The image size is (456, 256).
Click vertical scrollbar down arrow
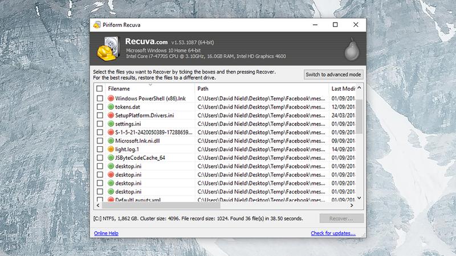(x=360, y=198)
